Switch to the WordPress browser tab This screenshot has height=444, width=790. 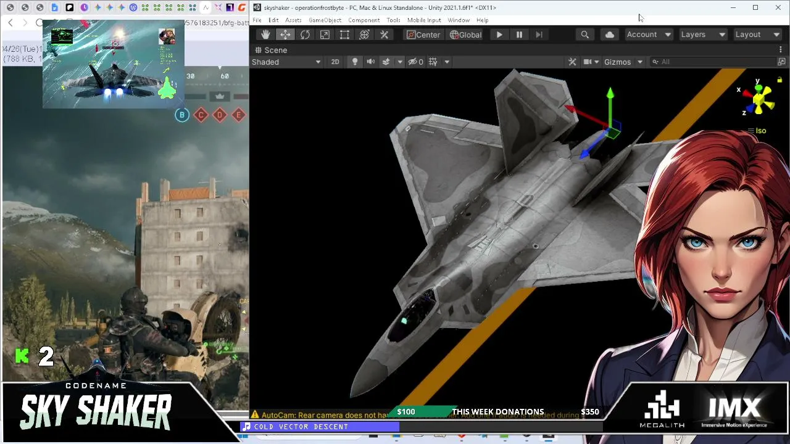tap(133, 7)
